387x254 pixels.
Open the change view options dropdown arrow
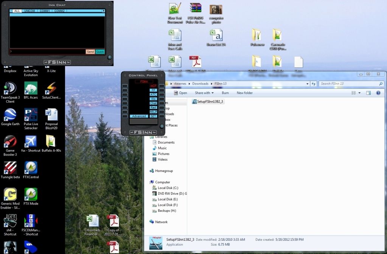pyautogui.click(x=359, y=93)
